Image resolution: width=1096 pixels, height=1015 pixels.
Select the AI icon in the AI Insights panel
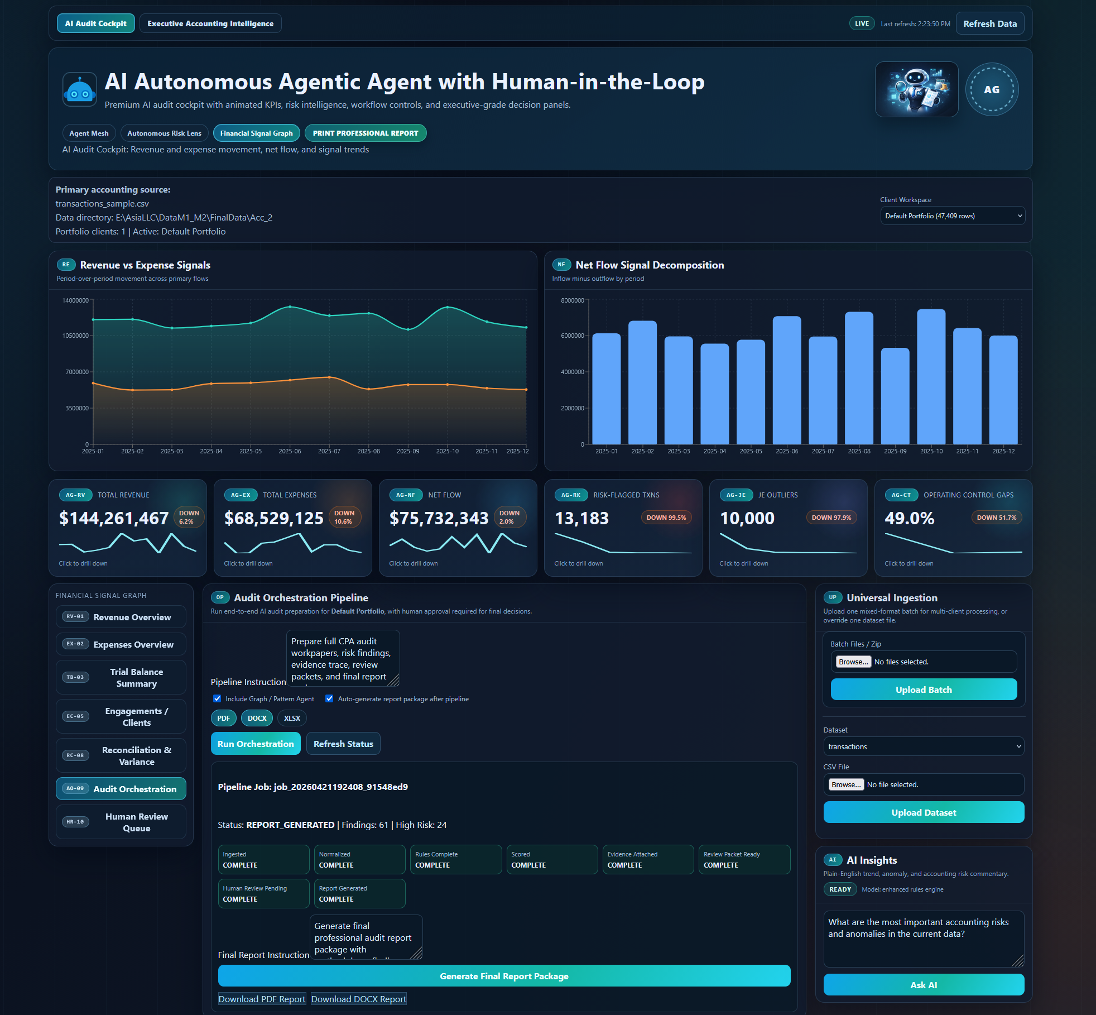click(x=833, y=860)
